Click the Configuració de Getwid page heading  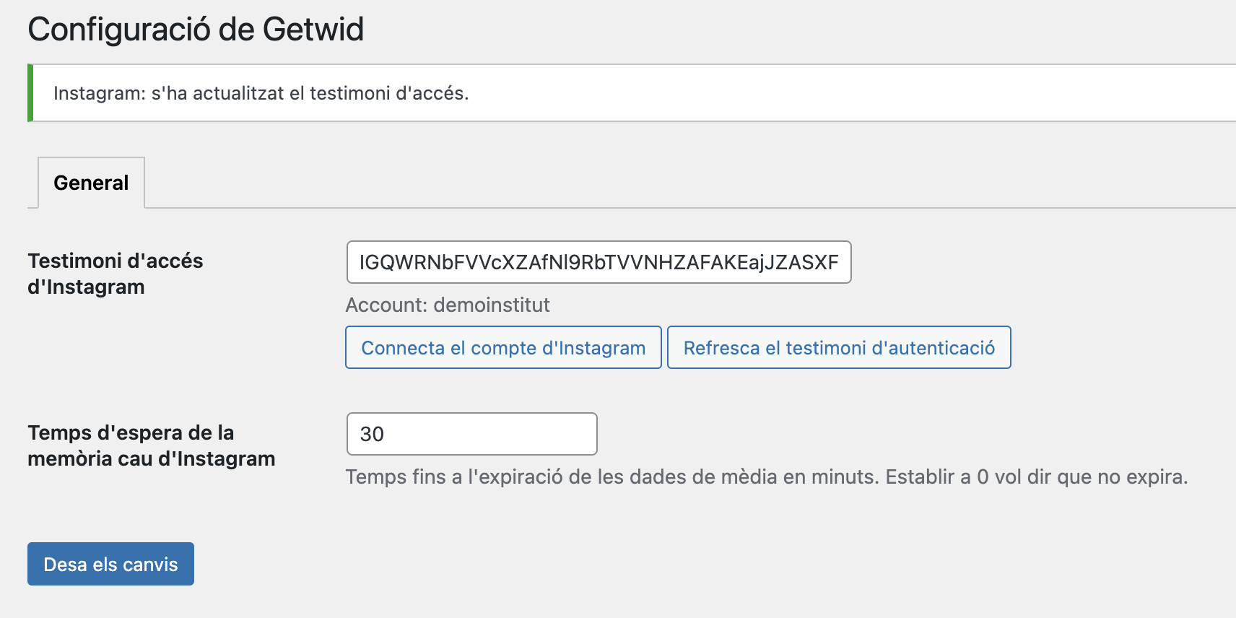(x=196, y=30)
